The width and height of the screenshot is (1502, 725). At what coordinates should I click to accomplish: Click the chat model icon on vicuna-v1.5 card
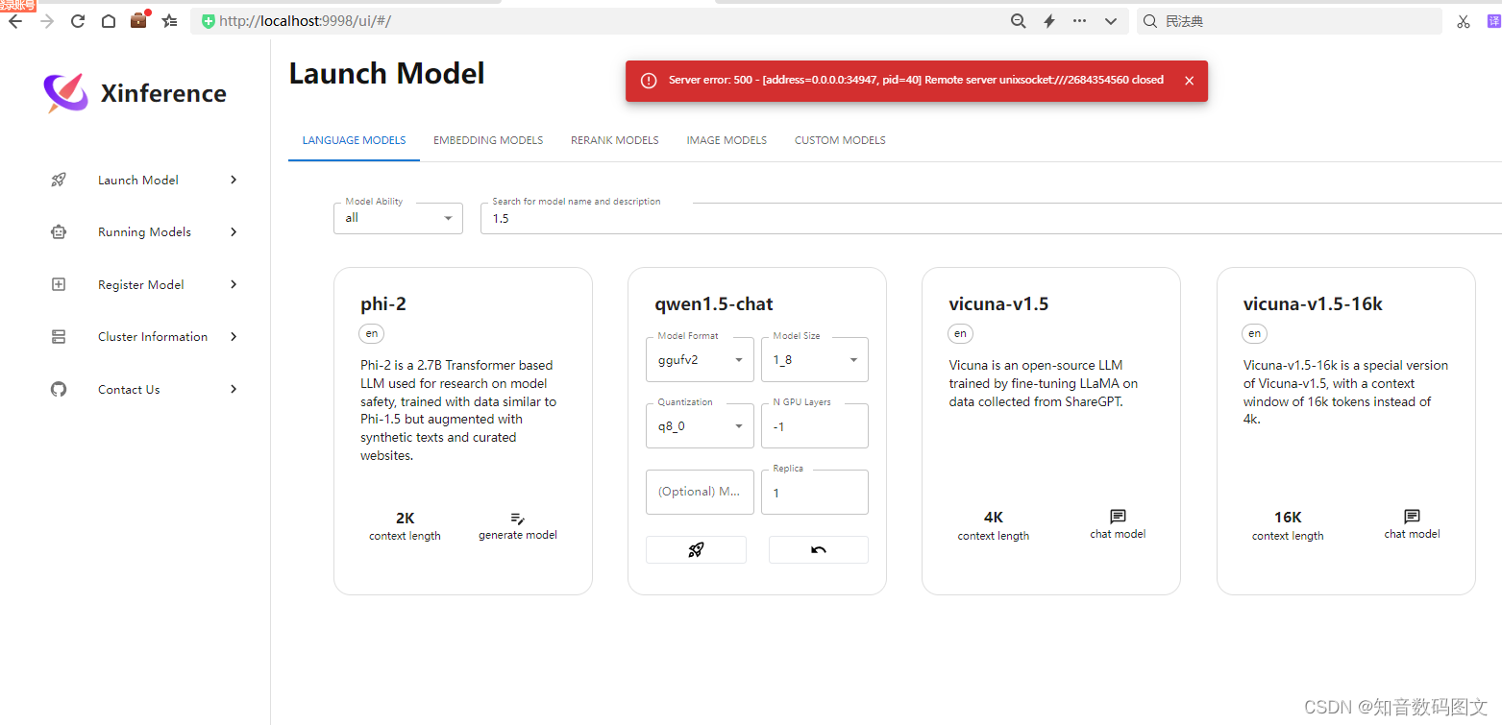[x=1117, y=517]
